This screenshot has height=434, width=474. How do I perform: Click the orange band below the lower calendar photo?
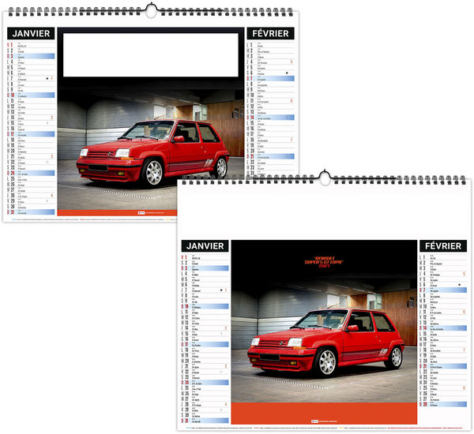pyautogui.click(x=324, y=413)
